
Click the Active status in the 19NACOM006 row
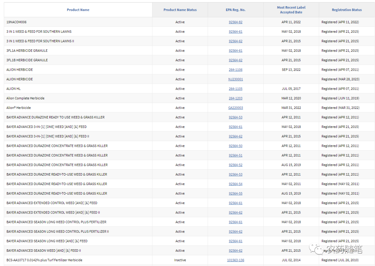click(180, 22)
